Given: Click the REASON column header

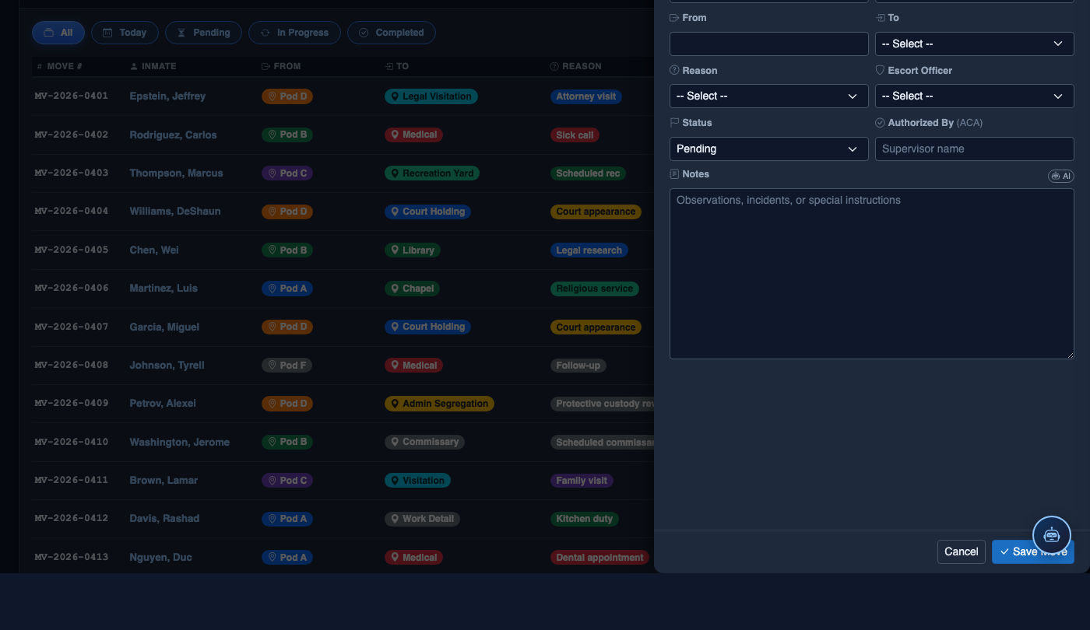Looking at the screenshot, I should tap(575, 66).
